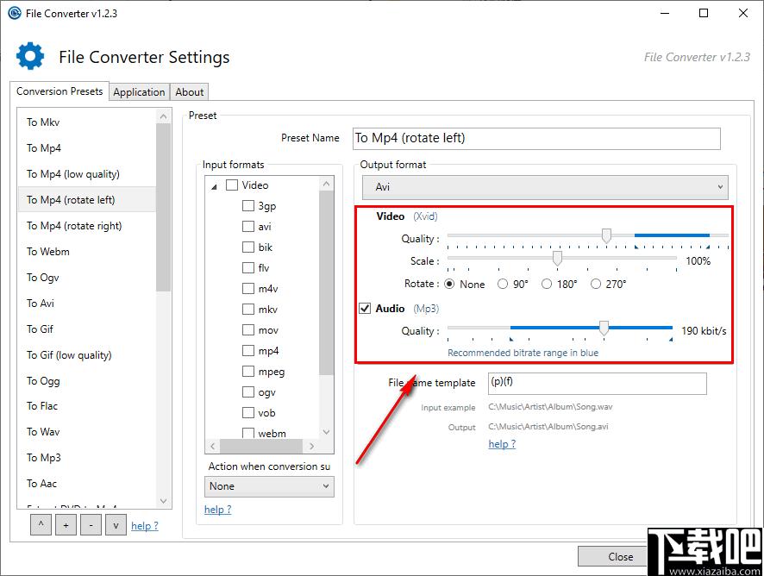Select the To Flac preset

pos(87,406)
